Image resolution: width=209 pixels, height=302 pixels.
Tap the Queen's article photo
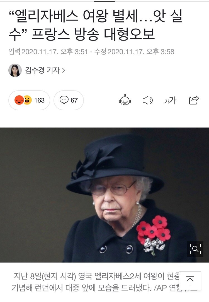point(104,195)
